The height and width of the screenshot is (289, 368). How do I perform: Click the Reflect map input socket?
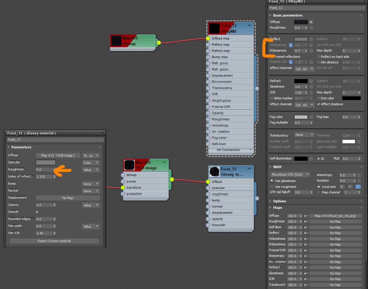coord(208,45)
